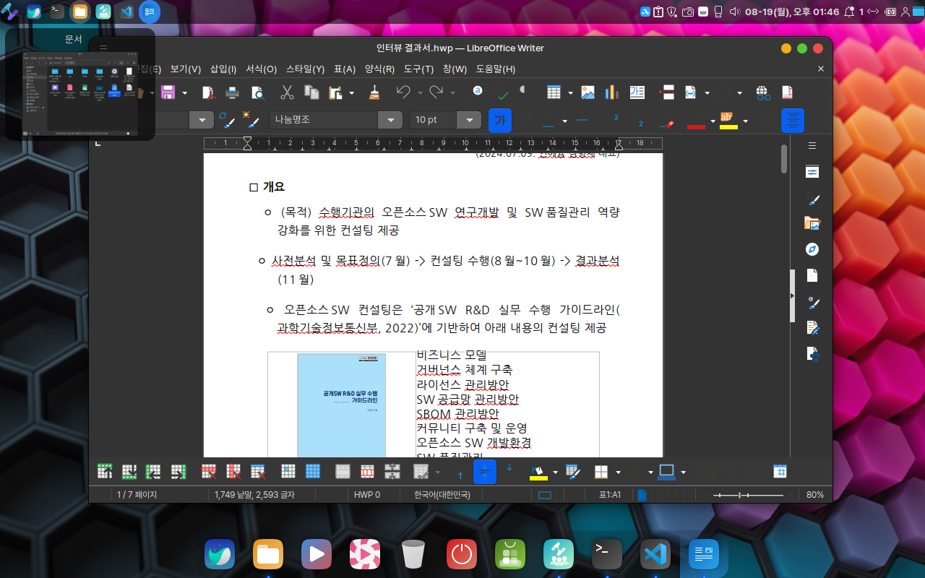Copy selection using the Copy icon
Screen dimensions: 925x578
(311, 92)
